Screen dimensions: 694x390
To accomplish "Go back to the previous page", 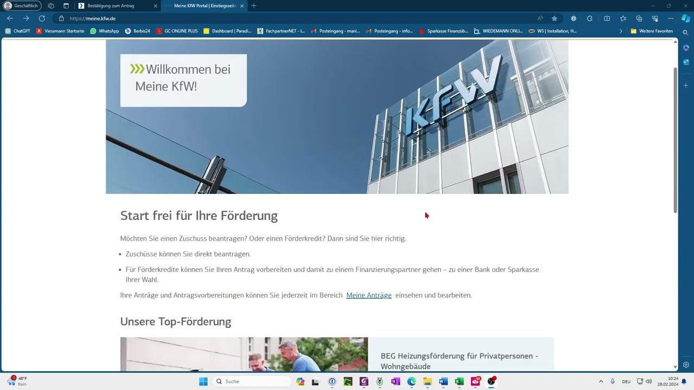I will [x=10, y=18].
